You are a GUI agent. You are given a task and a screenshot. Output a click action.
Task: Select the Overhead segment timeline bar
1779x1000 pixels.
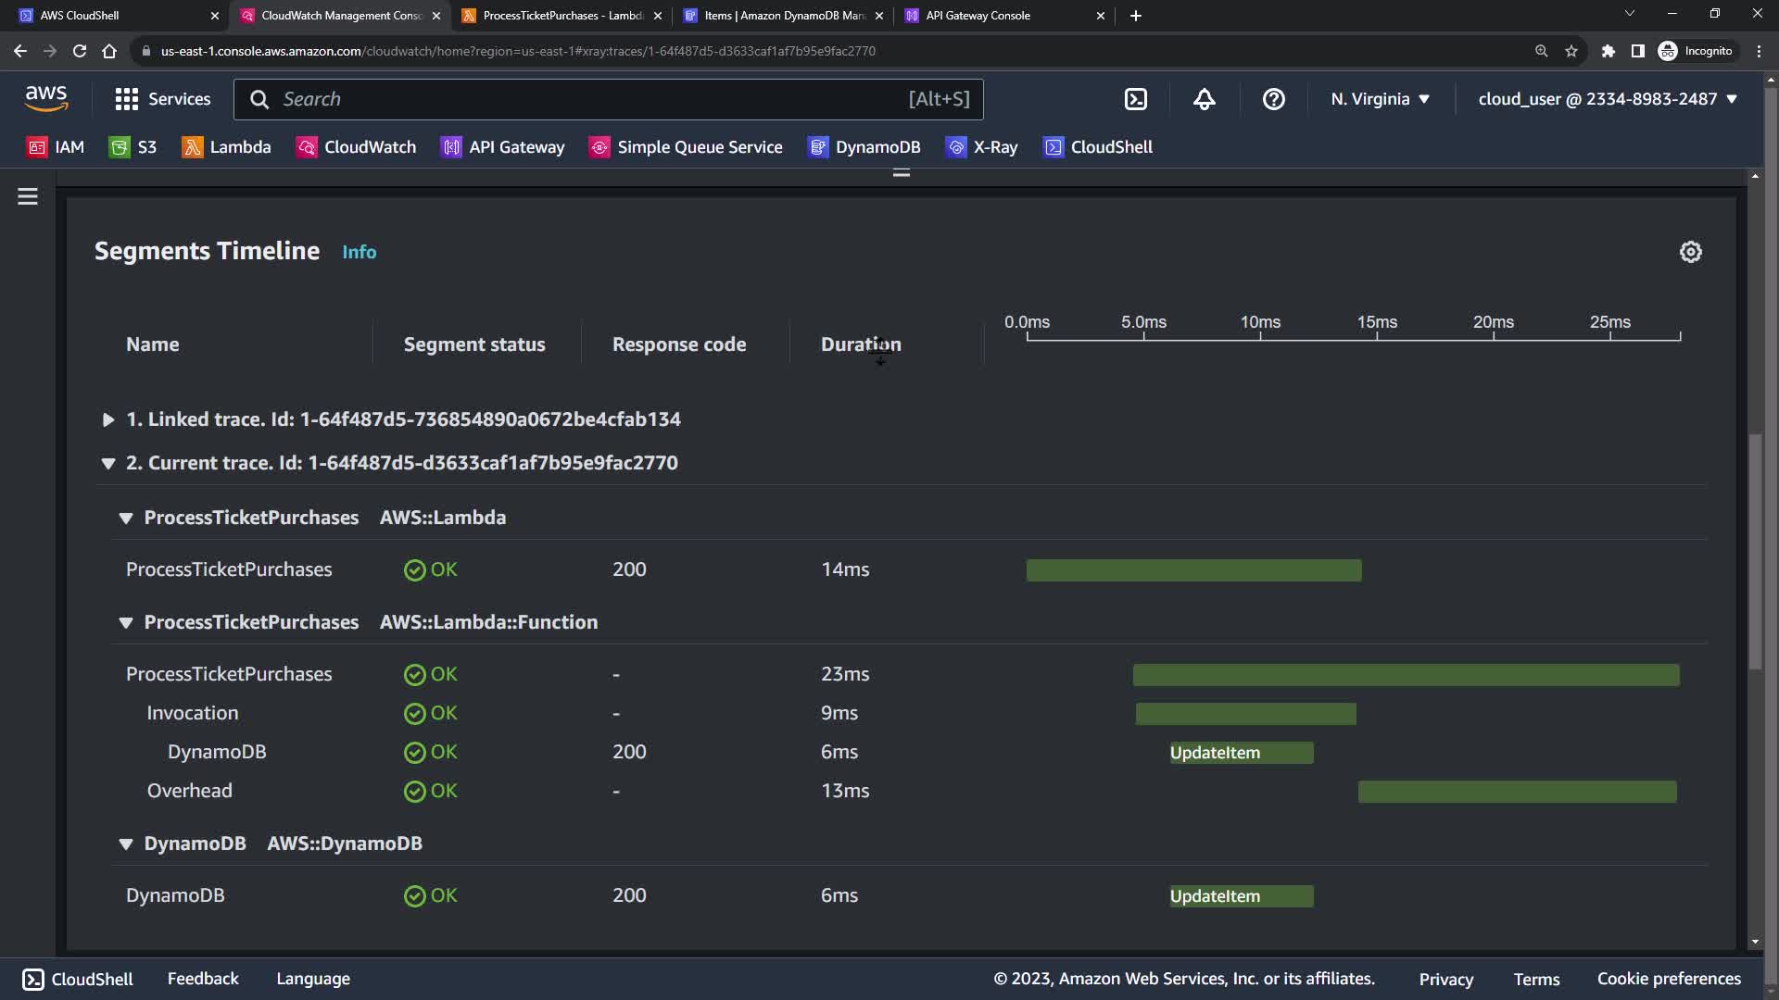(x=1517, y=792)
